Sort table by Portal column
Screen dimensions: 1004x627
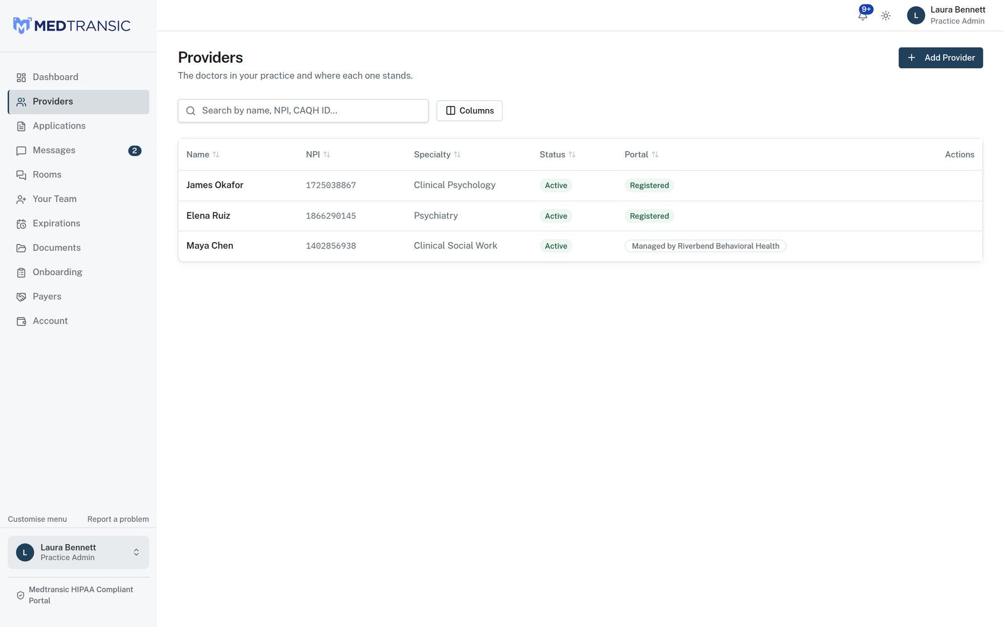tap(642, 154)
